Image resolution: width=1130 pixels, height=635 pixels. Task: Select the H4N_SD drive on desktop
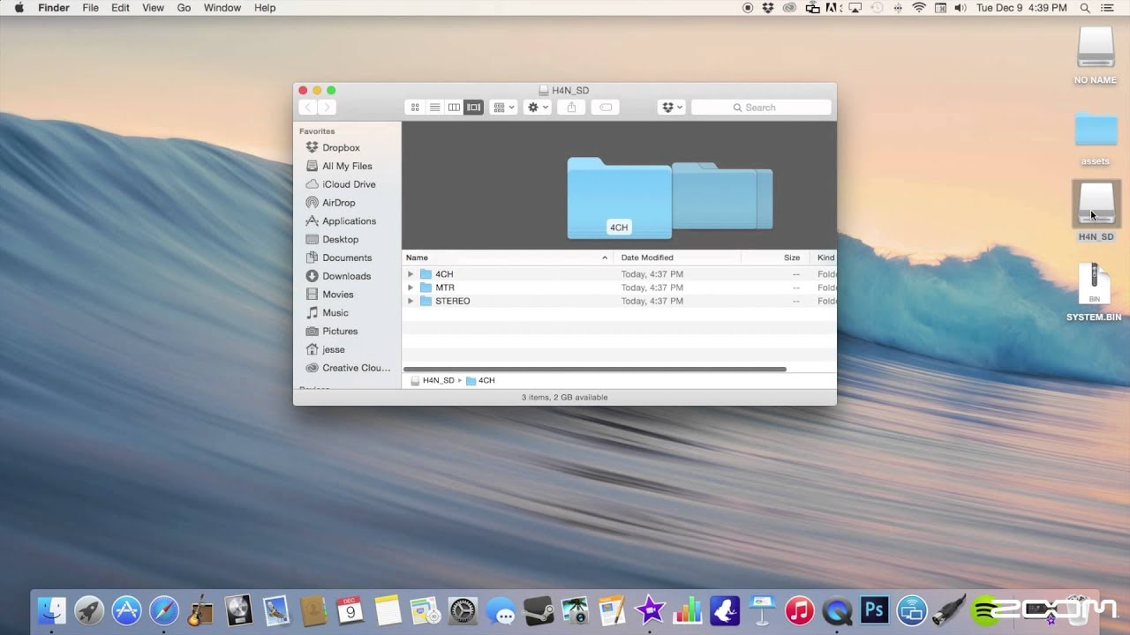tap(1096, 212)
